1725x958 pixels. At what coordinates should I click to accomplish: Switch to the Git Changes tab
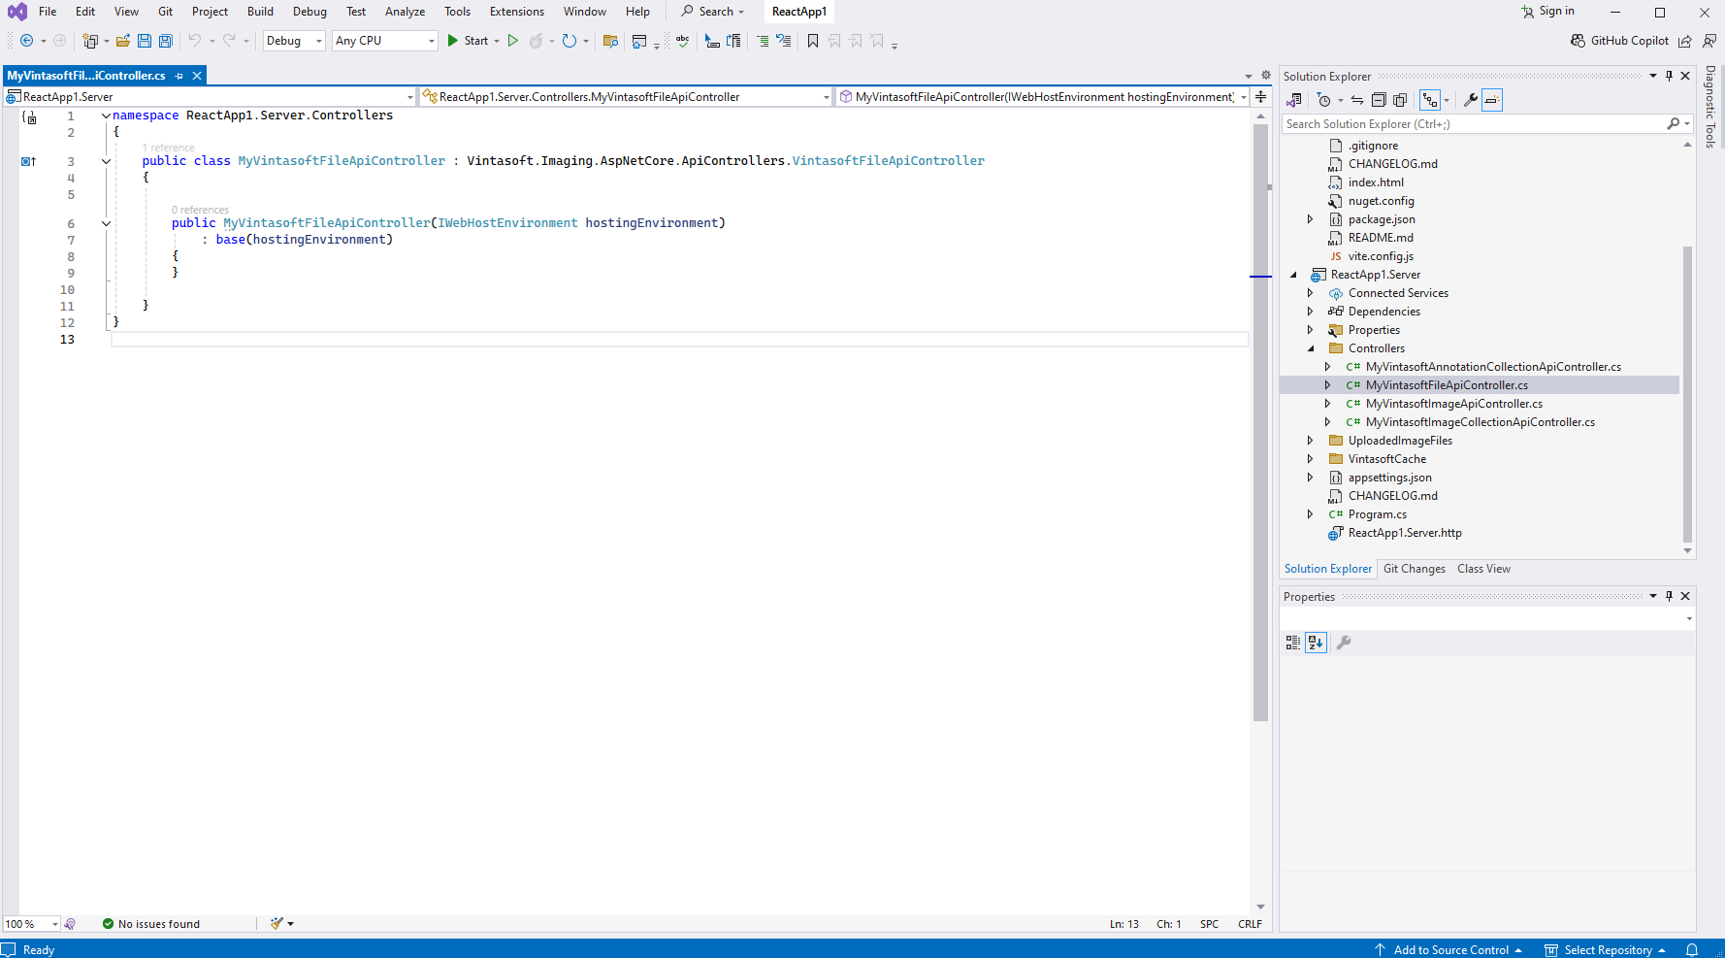click(1414, 569)
